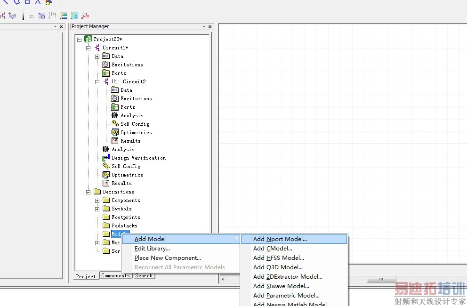Select the polygon drawing tool
The image size is (467, 306).
click(x=17, y=2)
